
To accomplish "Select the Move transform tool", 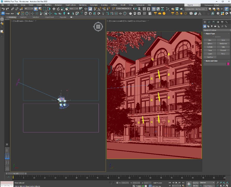I will pos(54,9).
